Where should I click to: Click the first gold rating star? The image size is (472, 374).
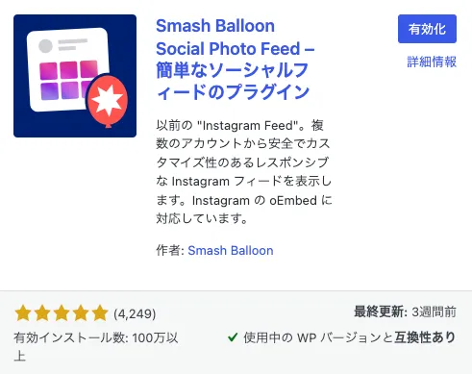coord(23,313)
